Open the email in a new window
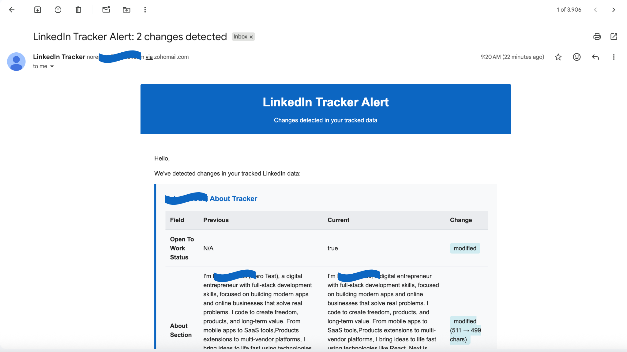This screenshot has width=627, height=352. pyautogui.click(x=614, y=36)
